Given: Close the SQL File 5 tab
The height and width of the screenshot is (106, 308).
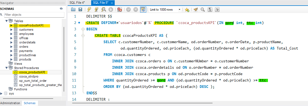Looking at the screenshot, I should (112, 3).
